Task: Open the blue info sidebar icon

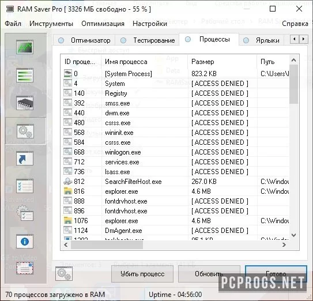Action: 25,242
